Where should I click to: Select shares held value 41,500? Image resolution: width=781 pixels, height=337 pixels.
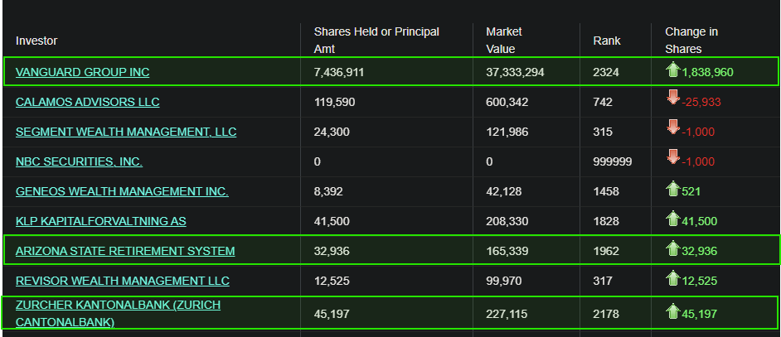click(x=332, y=222)
